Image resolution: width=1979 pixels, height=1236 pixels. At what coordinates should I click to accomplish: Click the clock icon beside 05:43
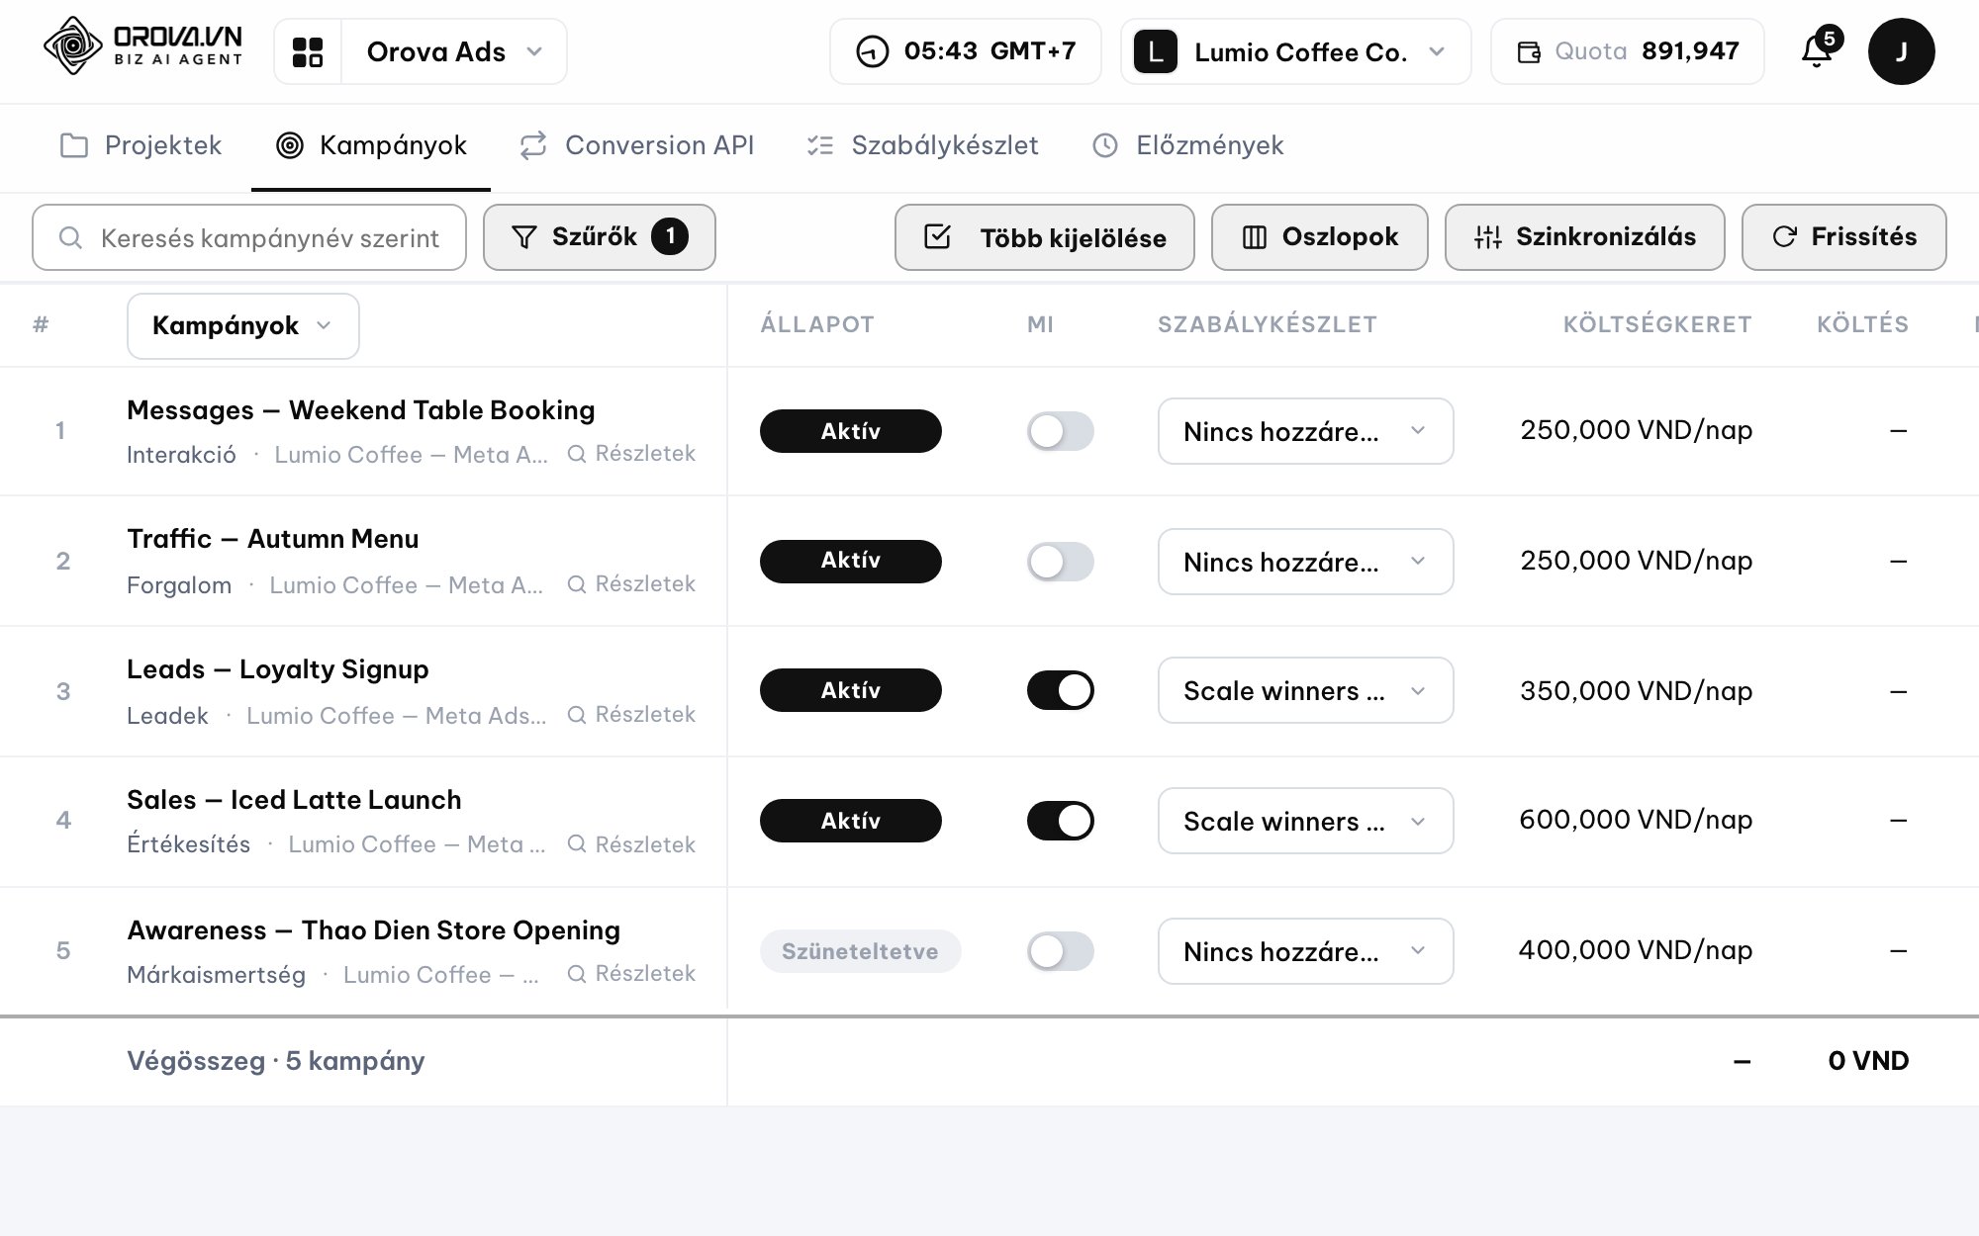coord(872,51)
